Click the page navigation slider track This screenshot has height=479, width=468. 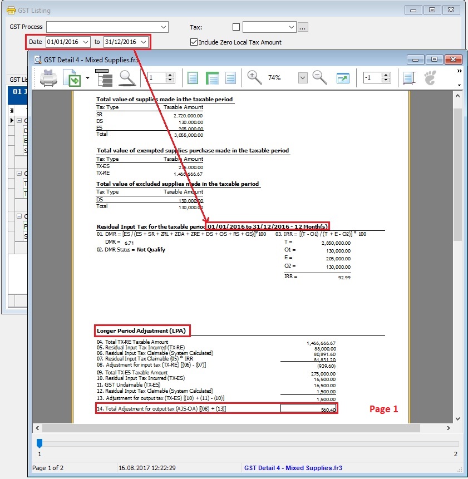point(248,443)
